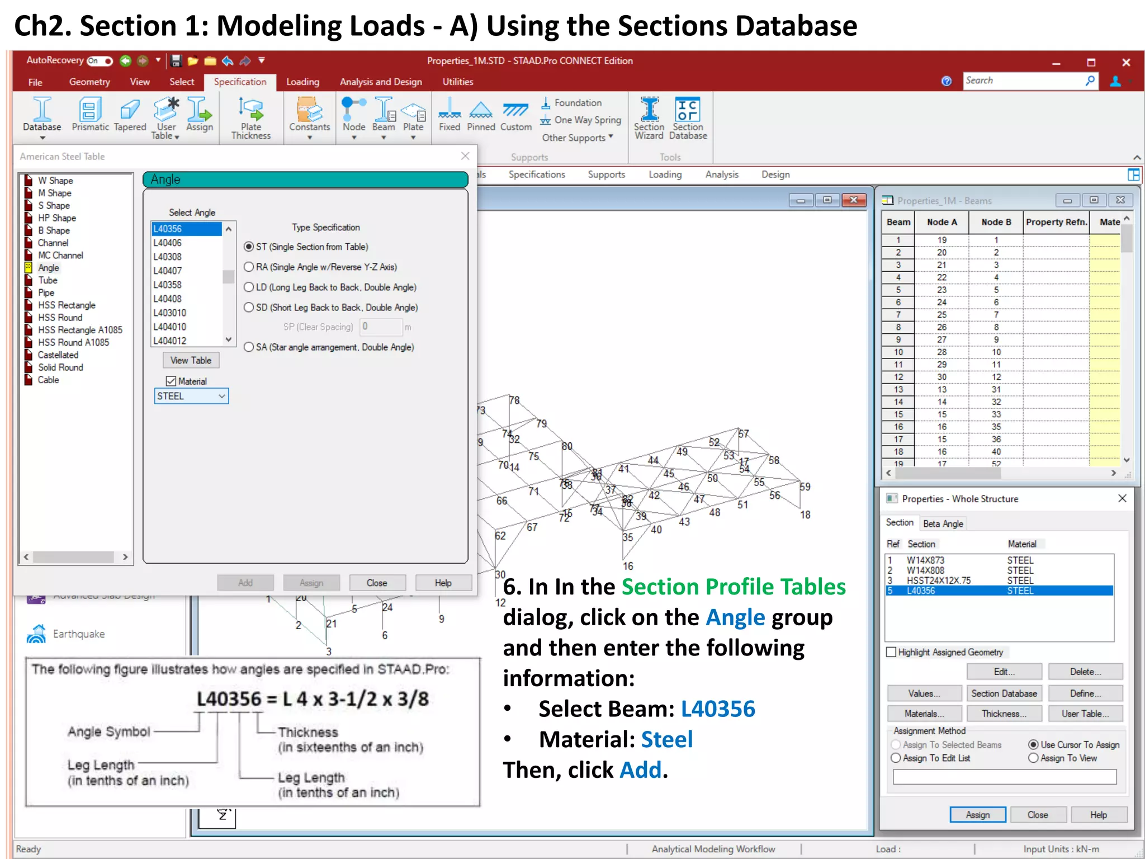Expand the User Table dropdown arrow
This screenshot has height=859, width=1145.
[x=177, y=137]
